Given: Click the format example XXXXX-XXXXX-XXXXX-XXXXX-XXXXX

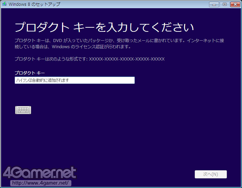Looking at the screenshot, I should point(127,59).
